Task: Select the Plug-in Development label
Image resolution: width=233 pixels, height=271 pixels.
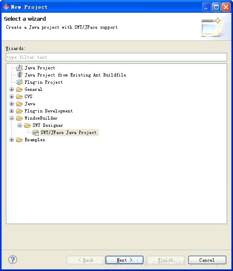Action: (x=49, y=111)
